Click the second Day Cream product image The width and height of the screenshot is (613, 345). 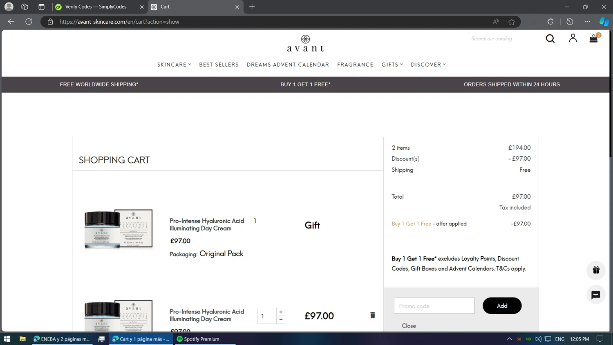click(118, 316)
